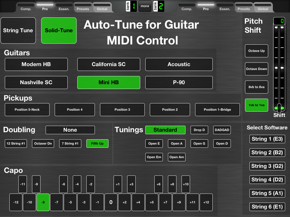The width and height of the screenshot is (290, 217).
Task: Open the left Presets tab
Action: point(83,7)
